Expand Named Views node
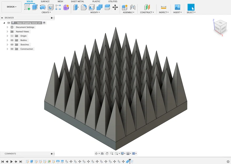 coord(7,31)
